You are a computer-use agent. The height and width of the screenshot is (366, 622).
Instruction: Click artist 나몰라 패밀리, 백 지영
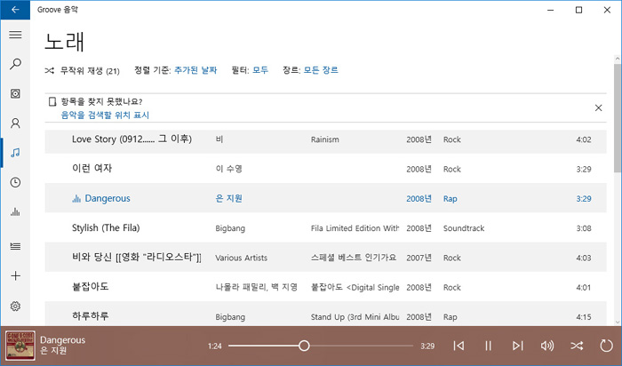(x=257, y=287)
